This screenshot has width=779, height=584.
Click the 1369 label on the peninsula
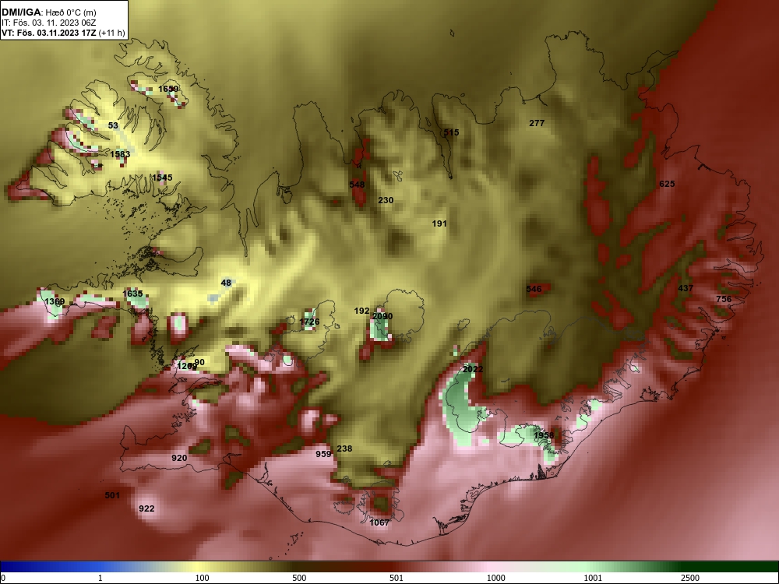[55, 301]
